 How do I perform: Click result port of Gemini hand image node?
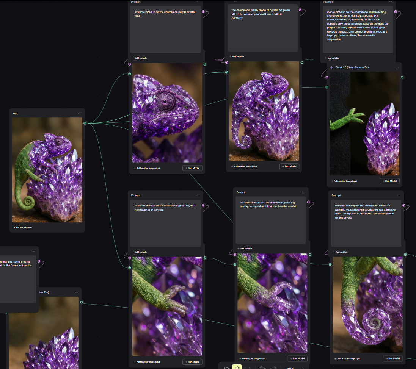pyautogui.click(x=402, y=77)
